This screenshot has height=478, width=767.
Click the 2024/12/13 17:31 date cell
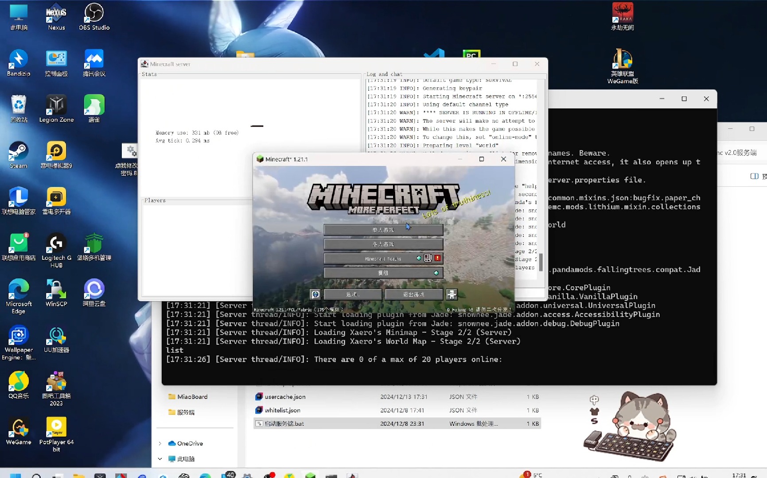click(x=404, y=397)
